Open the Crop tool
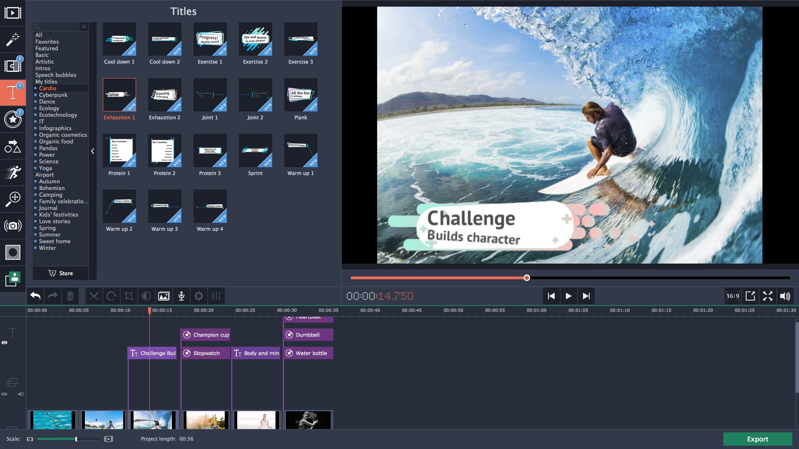Screen dimensions: 799x449 (129, 296)
